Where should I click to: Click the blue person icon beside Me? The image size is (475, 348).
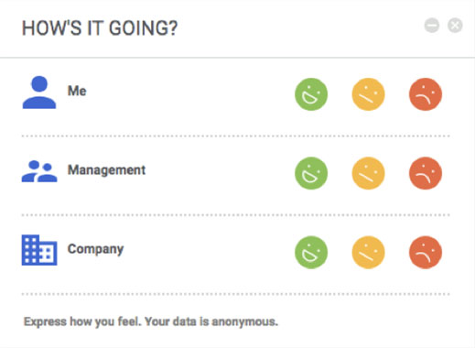coord(39,92)
